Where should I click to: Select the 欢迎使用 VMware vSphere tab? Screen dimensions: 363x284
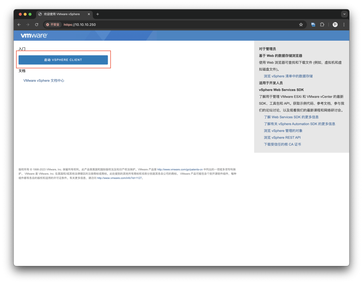(x=65, y=14)
